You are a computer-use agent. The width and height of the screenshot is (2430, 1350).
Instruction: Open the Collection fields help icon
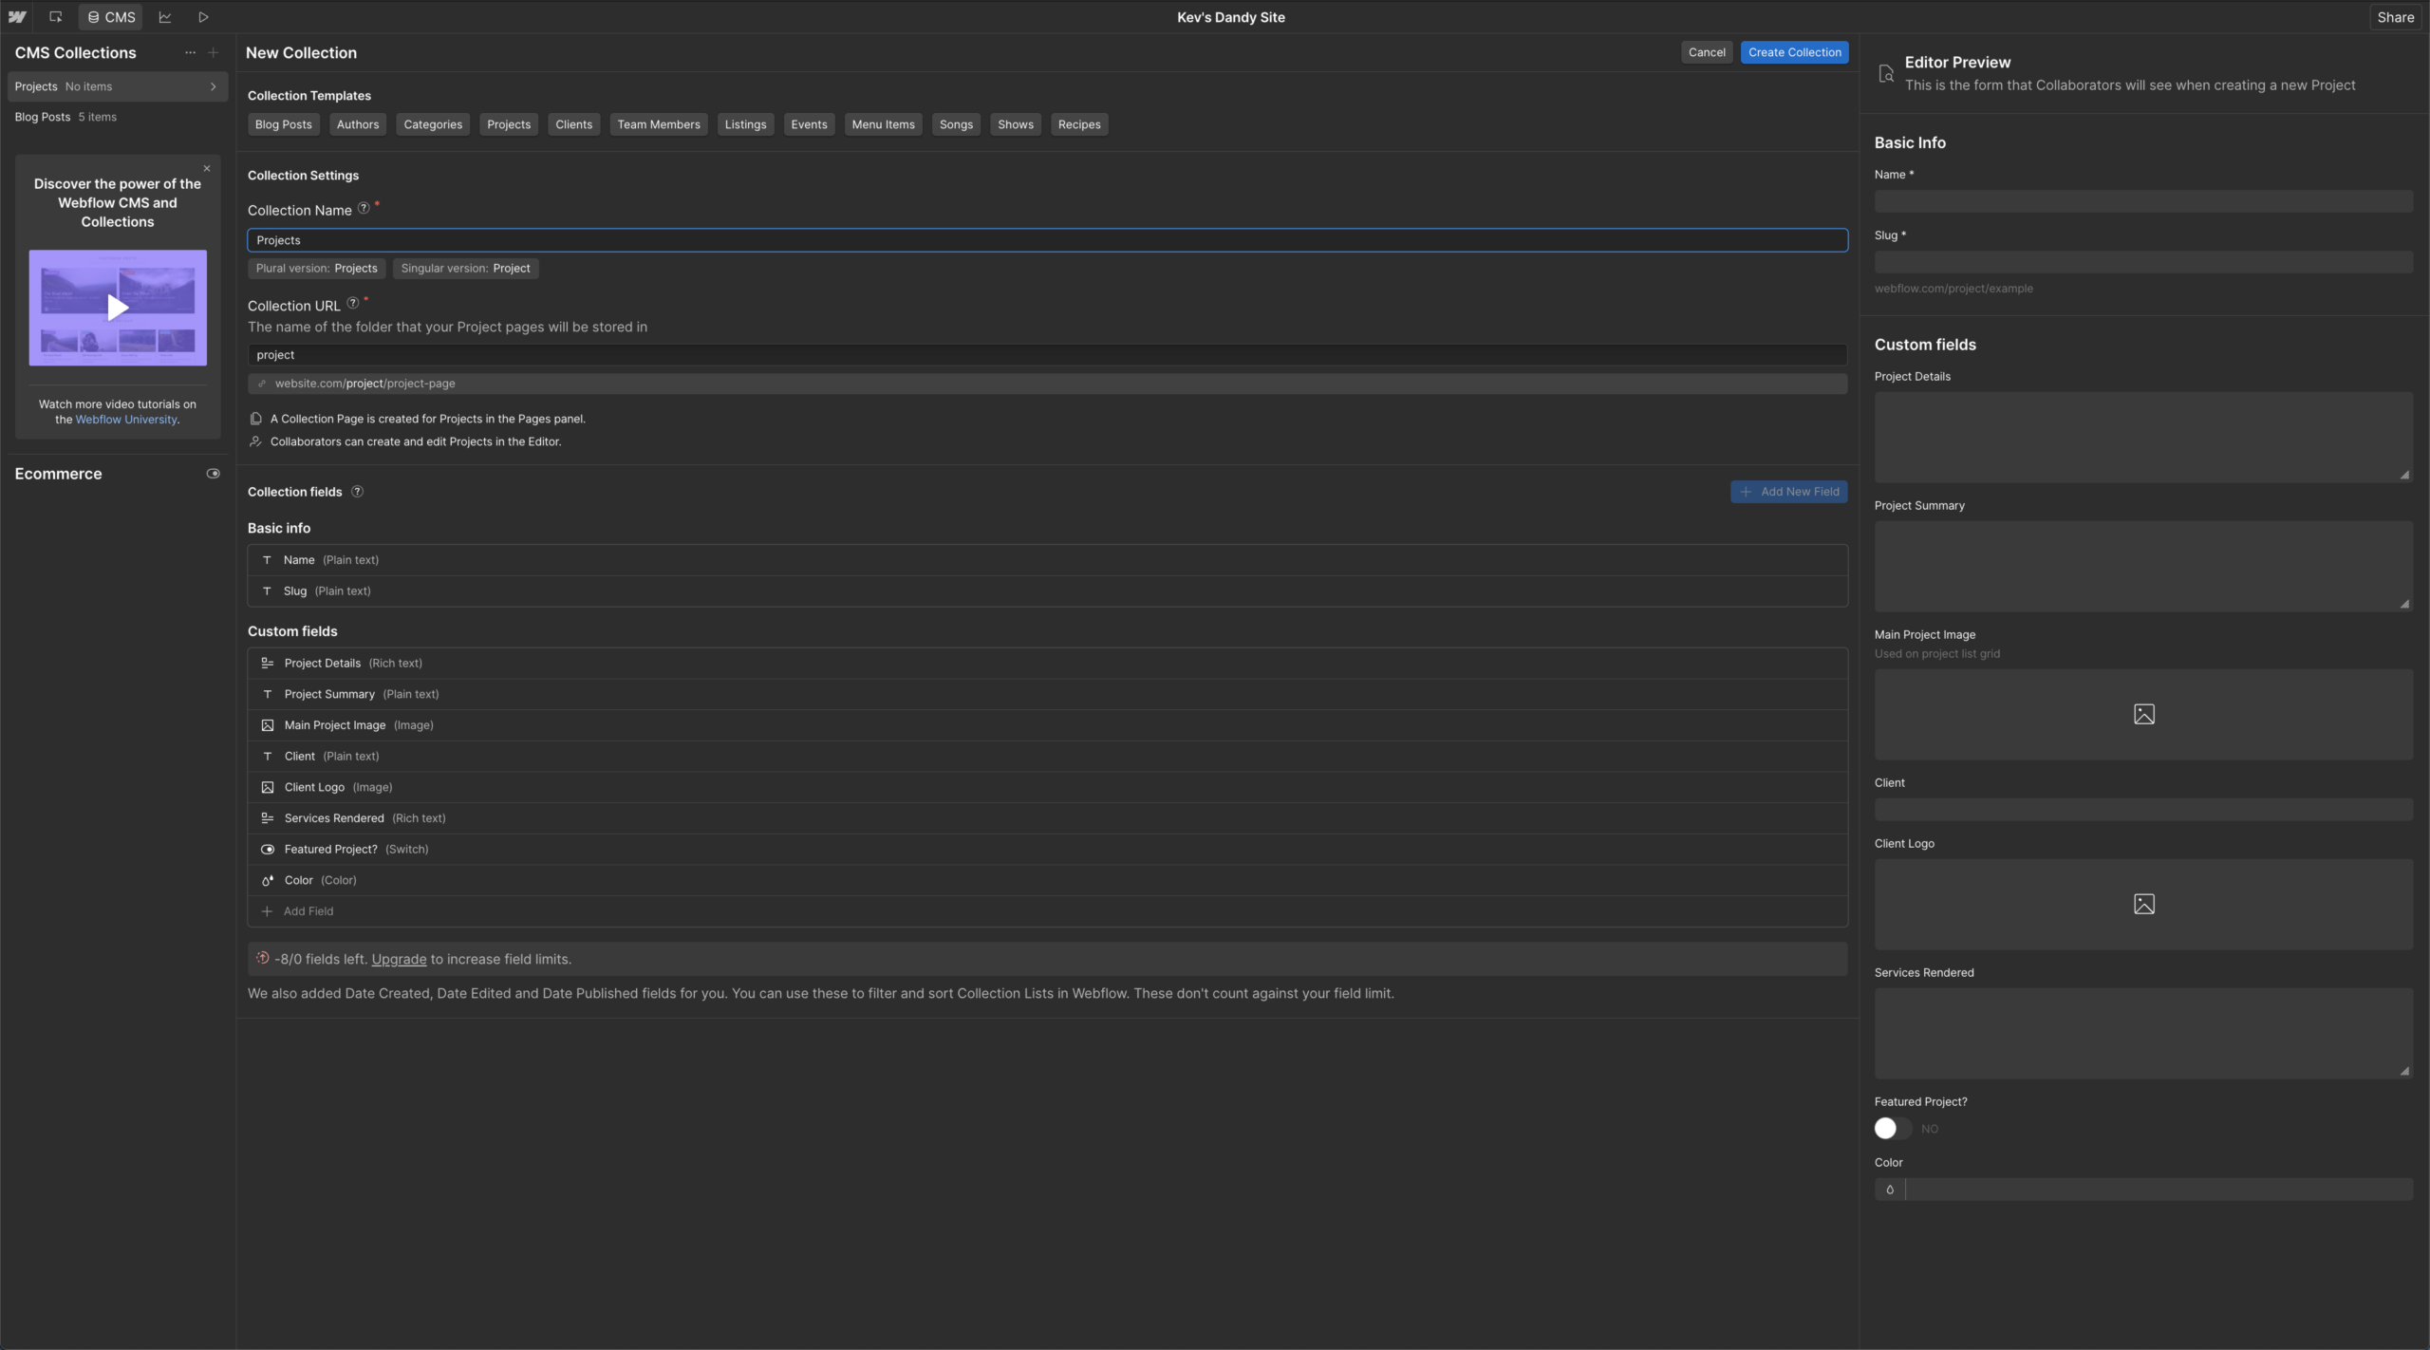pyautogui.click(x=357, y=491)
